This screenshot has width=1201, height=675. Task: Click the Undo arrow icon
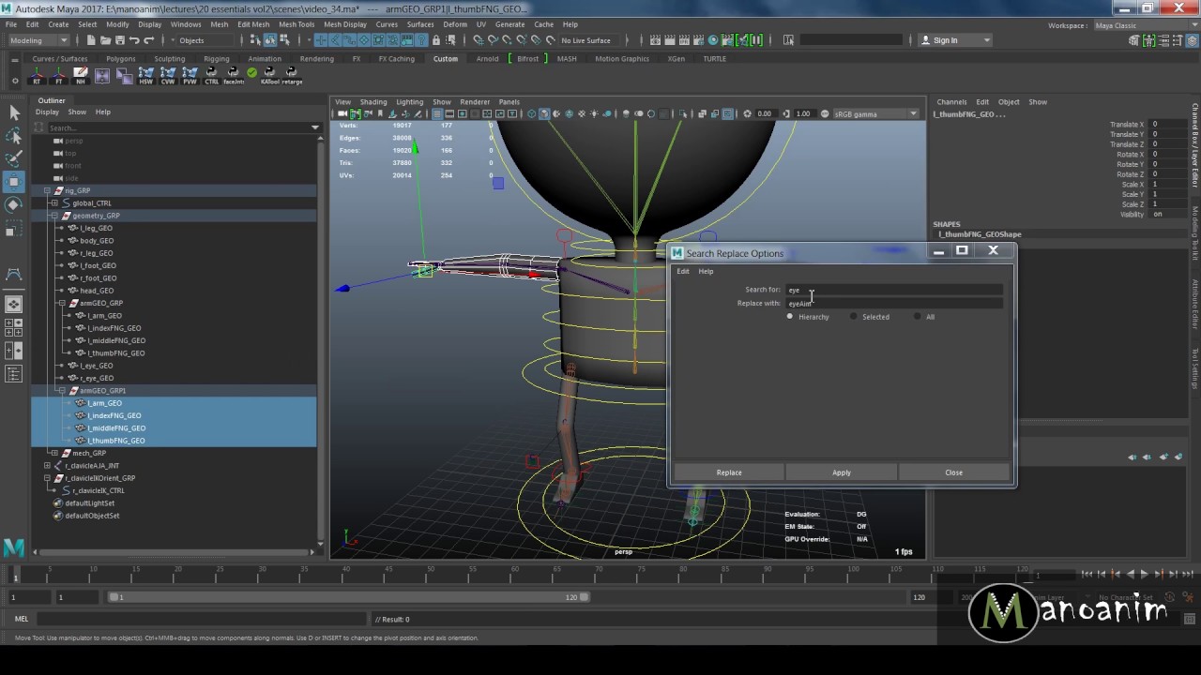[x=134, y=40]
